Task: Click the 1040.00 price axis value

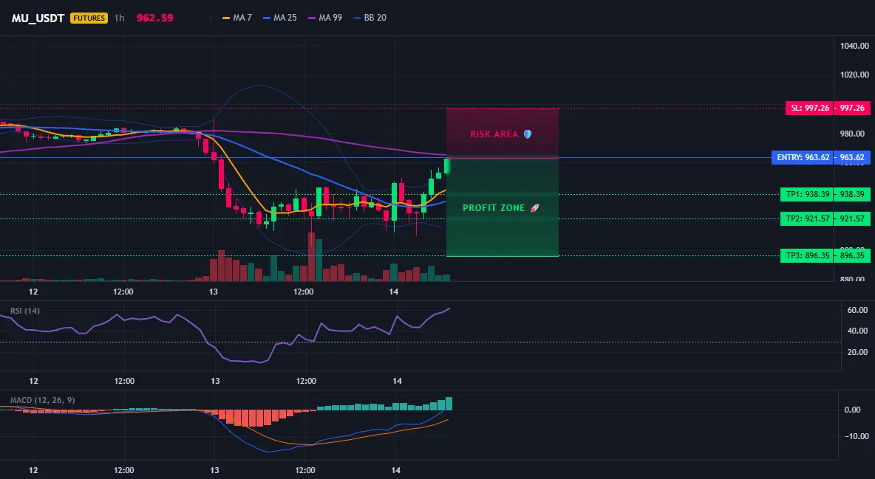Action: tap(854, 46)
